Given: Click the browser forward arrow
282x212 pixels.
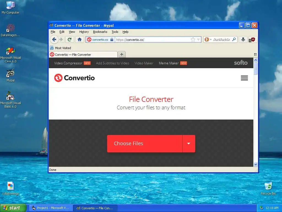Looking at the screenshot, I should point(61,39).
